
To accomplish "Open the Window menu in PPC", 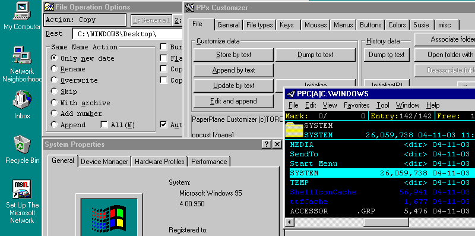I will (407, 105).
